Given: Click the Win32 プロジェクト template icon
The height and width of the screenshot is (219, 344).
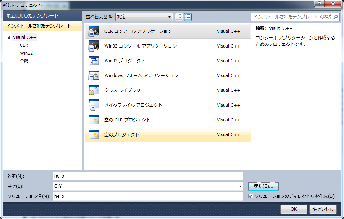Looking at the screenshot, I should click(x=94, y=61).
